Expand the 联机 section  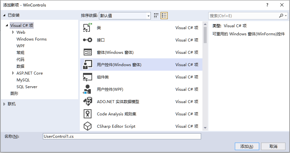point(4,104)
